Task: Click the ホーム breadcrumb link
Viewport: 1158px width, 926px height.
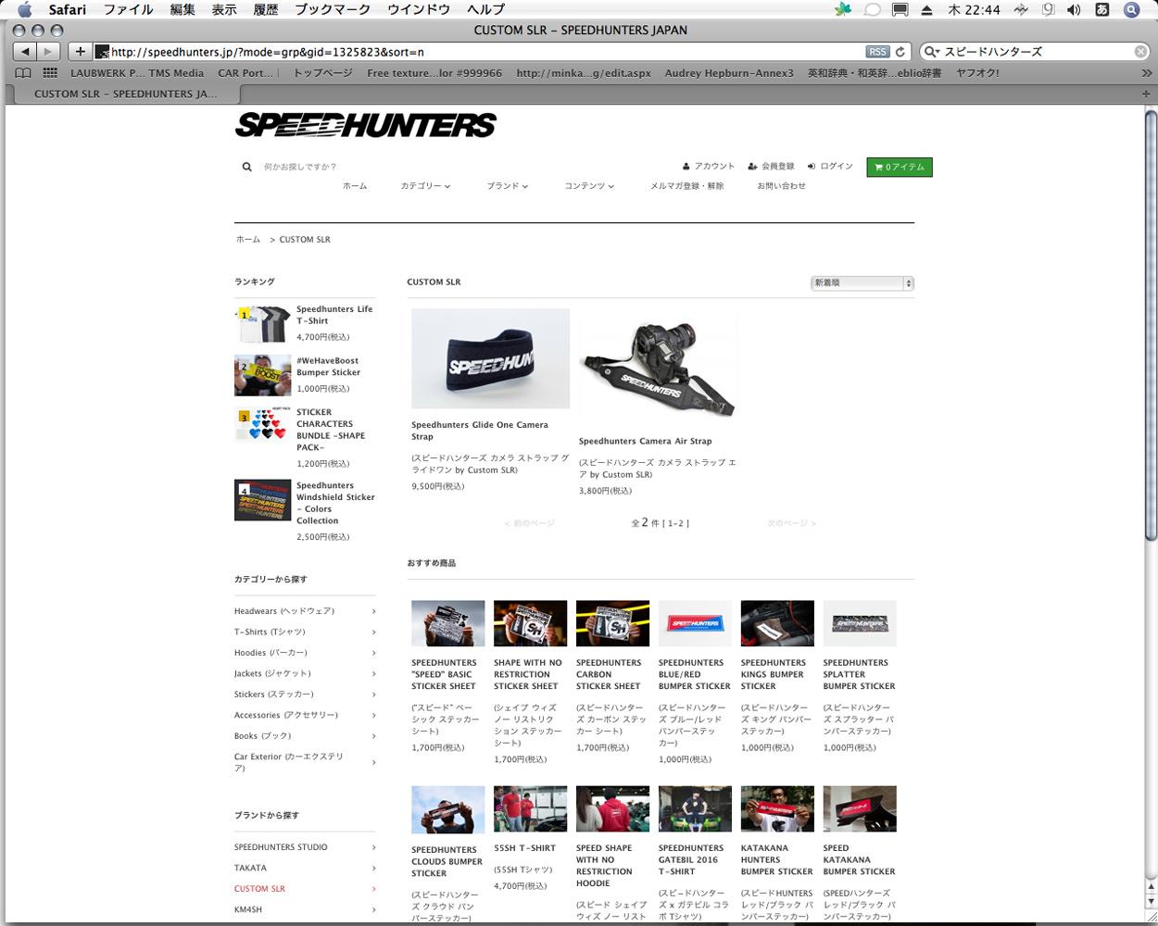Action: [x=247, y=240]
